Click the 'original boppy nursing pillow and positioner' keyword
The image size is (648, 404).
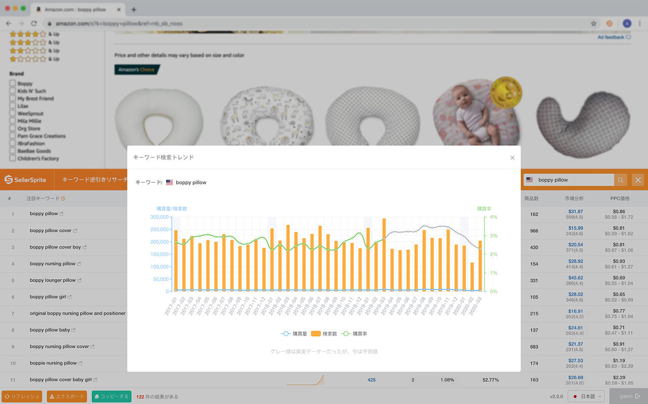[x=77, y=313]
